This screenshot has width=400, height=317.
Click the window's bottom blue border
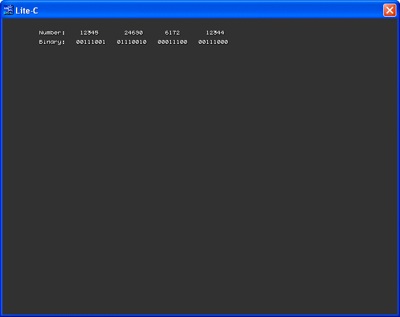(x=200, y=315)
